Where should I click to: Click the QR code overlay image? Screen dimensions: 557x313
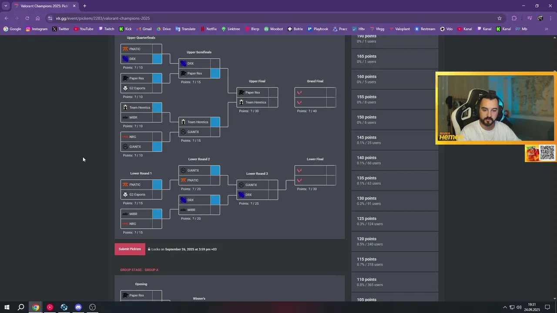[547, 153]
